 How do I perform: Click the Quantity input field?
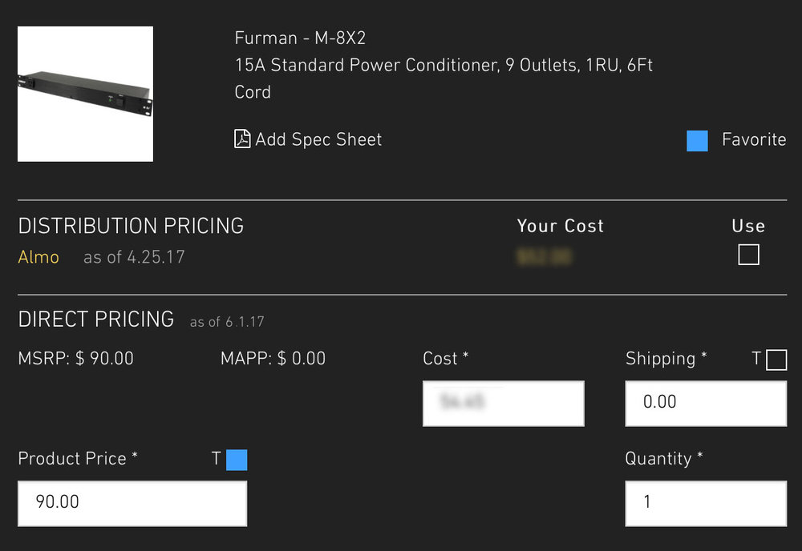[x=706, y=503]
